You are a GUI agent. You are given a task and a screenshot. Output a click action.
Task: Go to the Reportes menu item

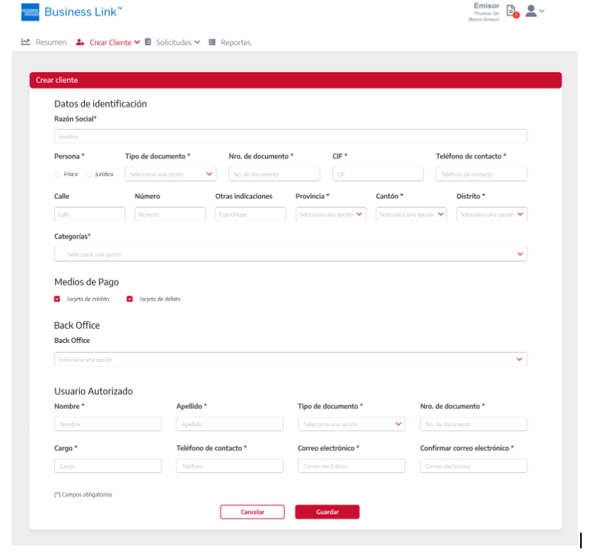[236, 42]
